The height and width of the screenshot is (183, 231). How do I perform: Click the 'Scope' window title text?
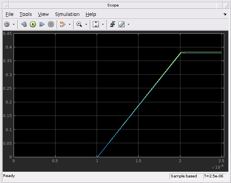[x=113, y=5]
